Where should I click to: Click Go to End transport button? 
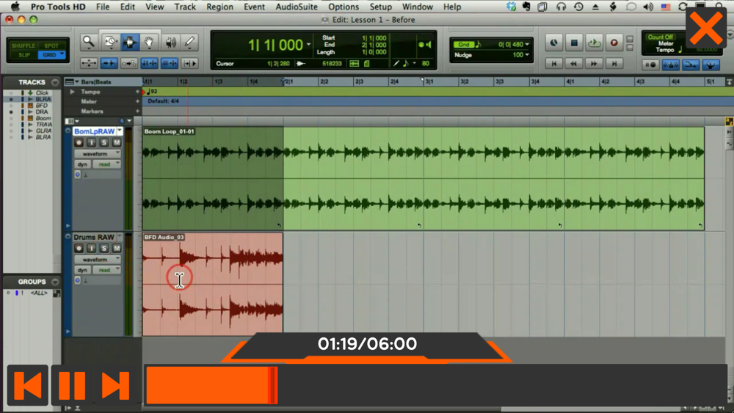click(614, 63)
